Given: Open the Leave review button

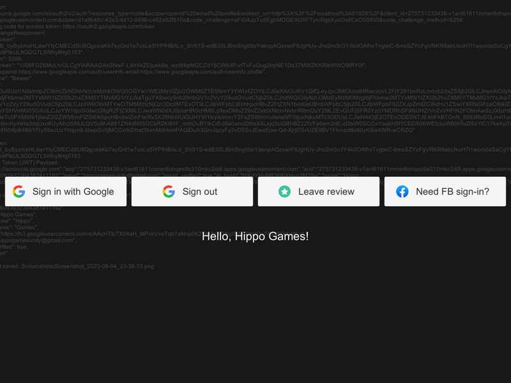Looking at the screenshot, I should coord(318,191).
